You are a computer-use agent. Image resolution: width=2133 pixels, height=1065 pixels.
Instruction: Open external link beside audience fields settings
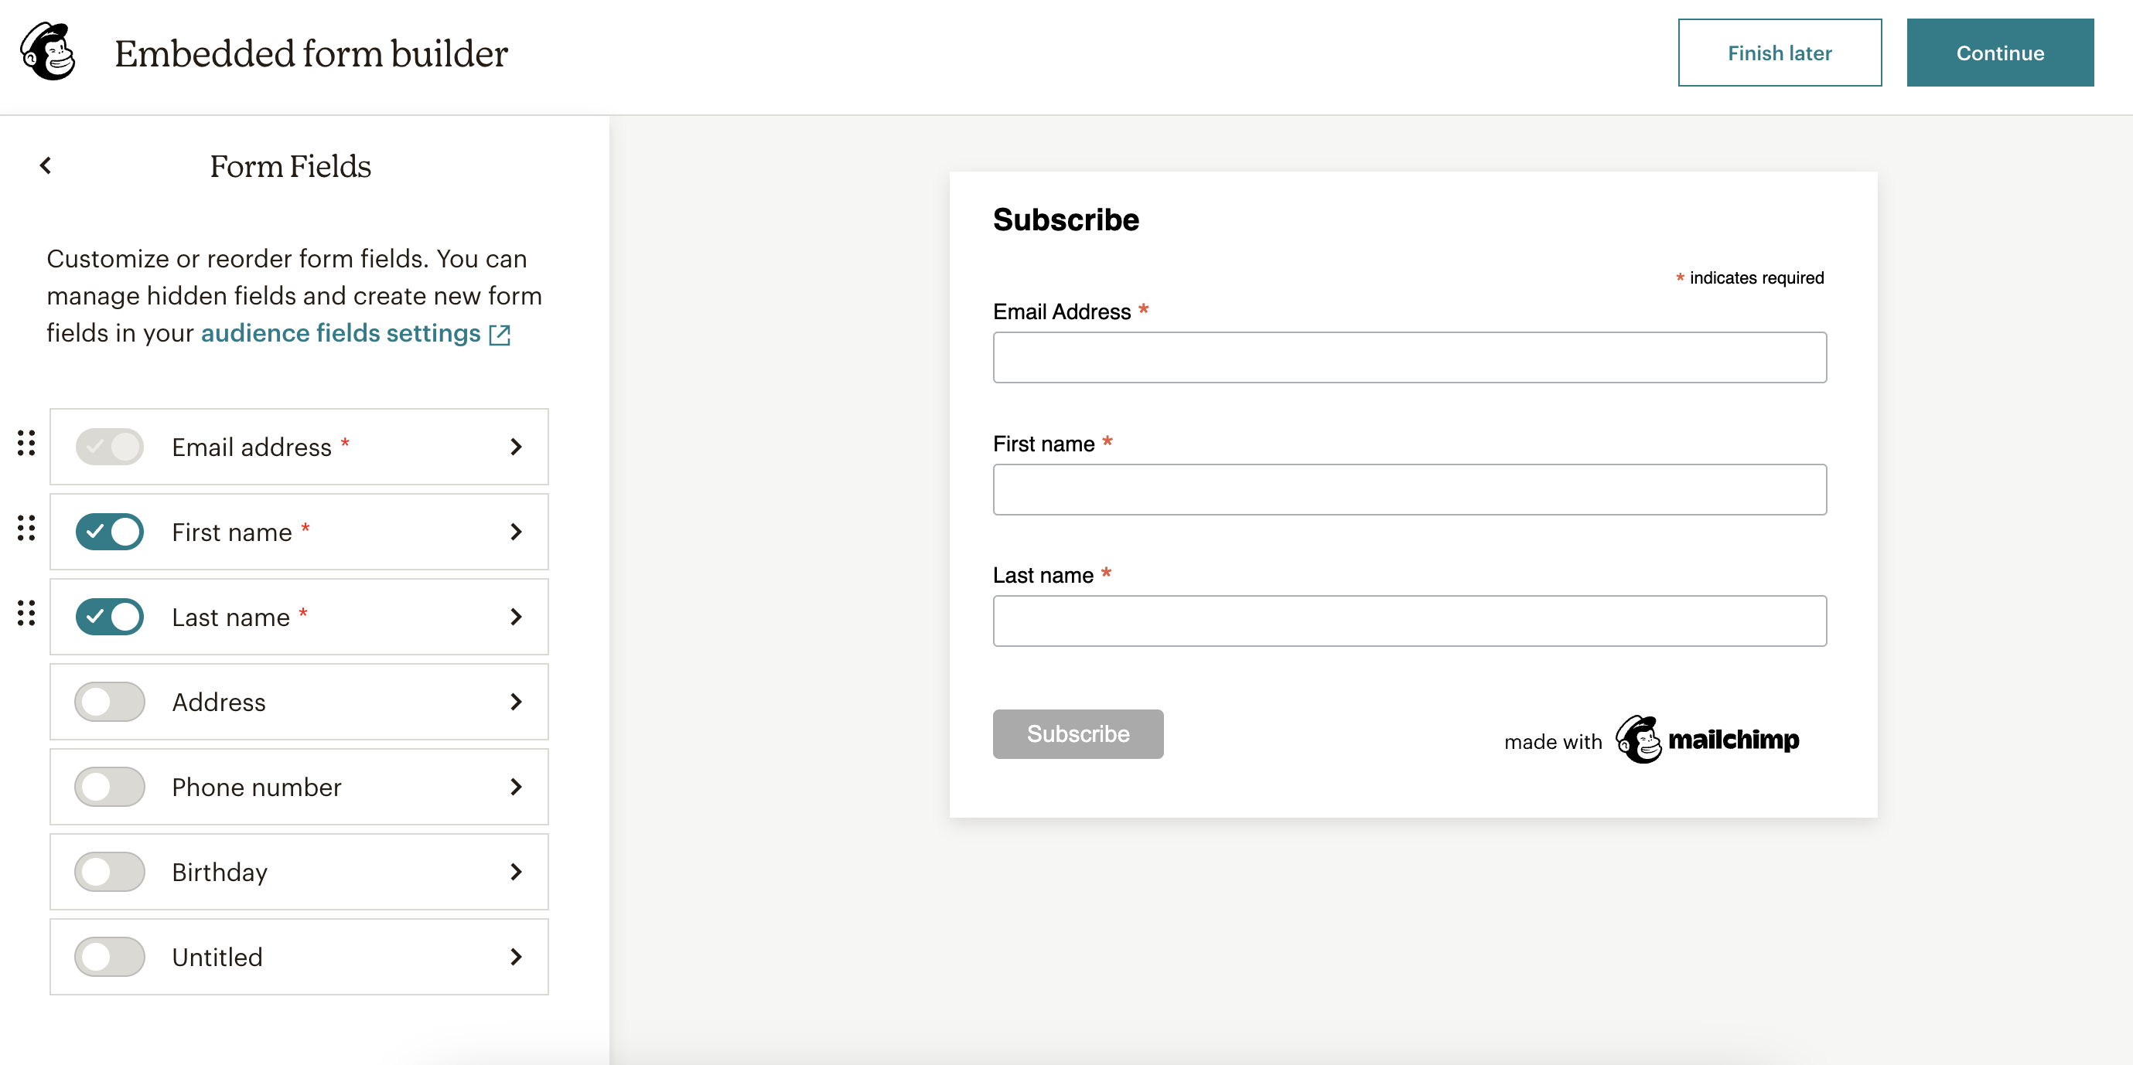[x=500, y=335]
